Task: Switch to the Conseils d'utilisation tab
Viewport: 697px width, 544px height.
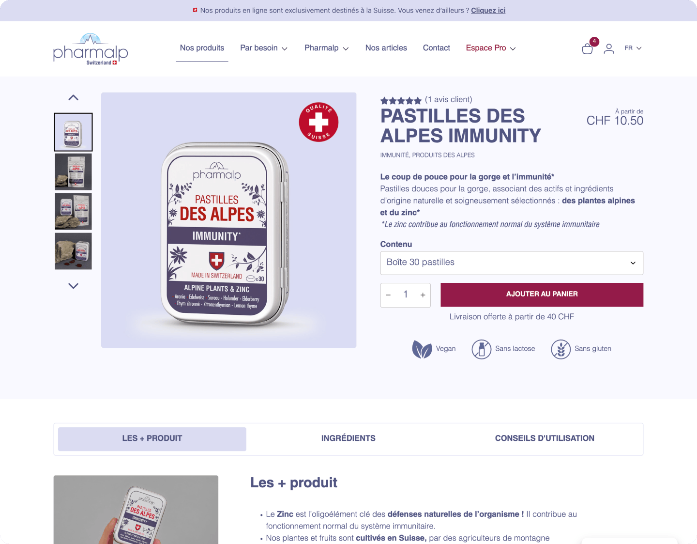Action: [545, 438]
